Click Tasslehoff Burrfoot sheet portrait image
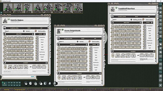 (x=113, y=9)
